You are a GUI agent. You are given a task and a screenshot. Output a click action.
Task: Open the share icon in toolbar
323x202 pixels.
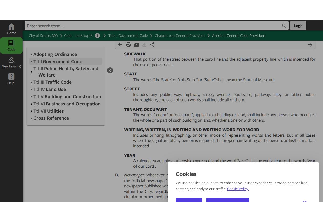tap(152, 45)
